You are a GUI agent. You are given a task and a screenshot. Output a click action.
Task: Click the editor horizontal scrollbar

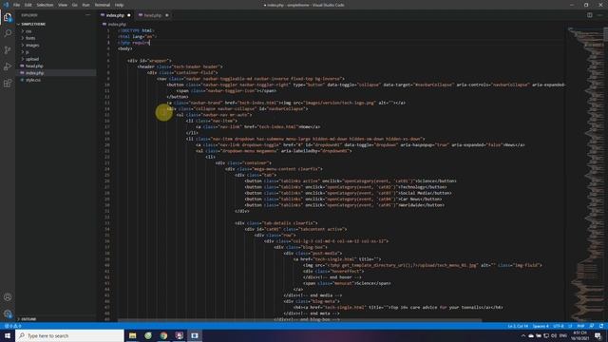[x=300, y=320]
